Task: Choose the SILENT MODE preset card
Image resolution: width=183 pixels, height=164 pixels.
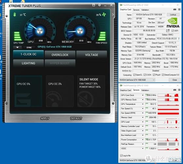Action: 91,91
